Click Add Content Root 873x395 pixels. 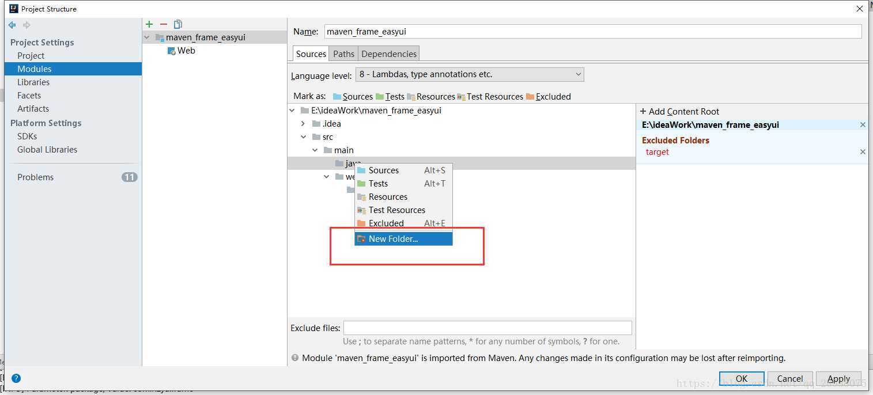pos(679,112)
